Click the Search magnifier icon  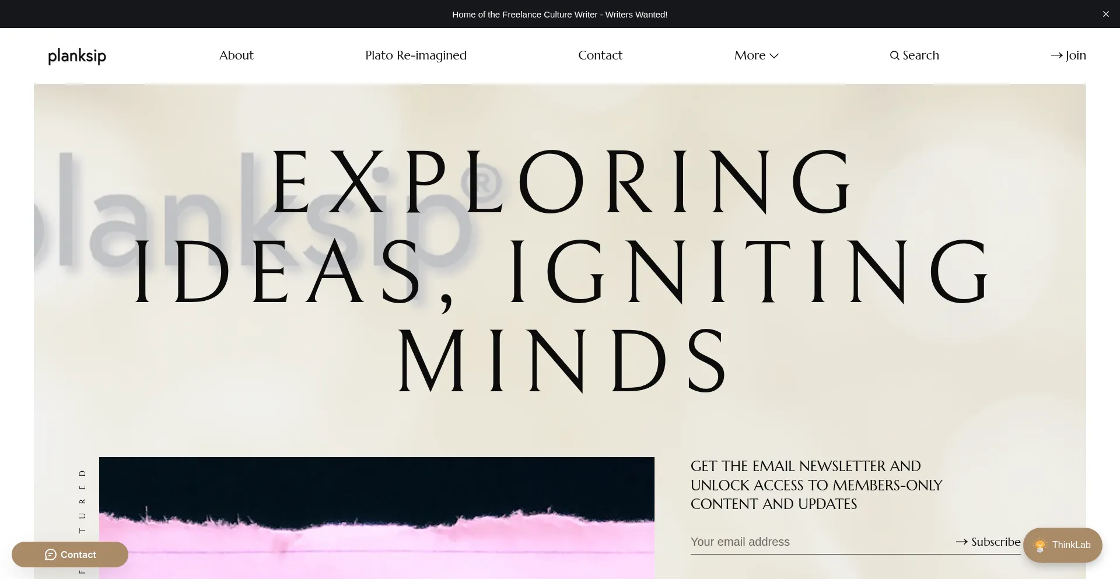[x=894, y=55]
